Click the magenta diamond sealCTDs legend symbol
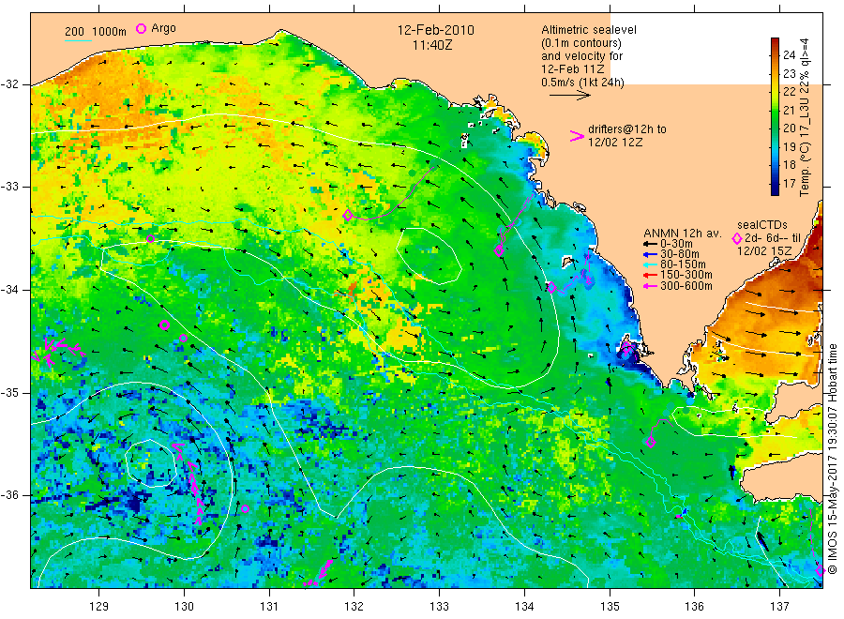Image resolution: width=844 pixels, height=619 pixels. click(737, 238)
